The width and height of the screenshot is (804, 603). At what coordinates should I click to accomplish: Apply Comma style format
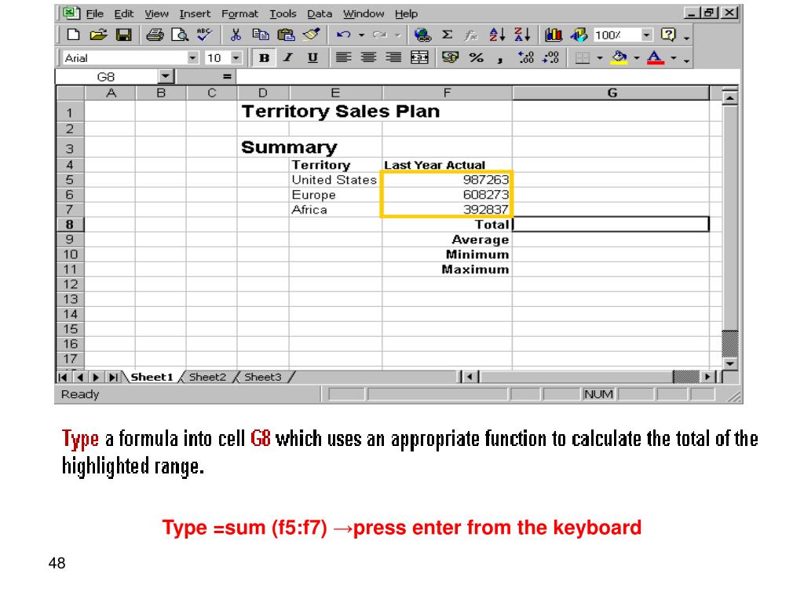pyautogui.click(x=500, y=60)
